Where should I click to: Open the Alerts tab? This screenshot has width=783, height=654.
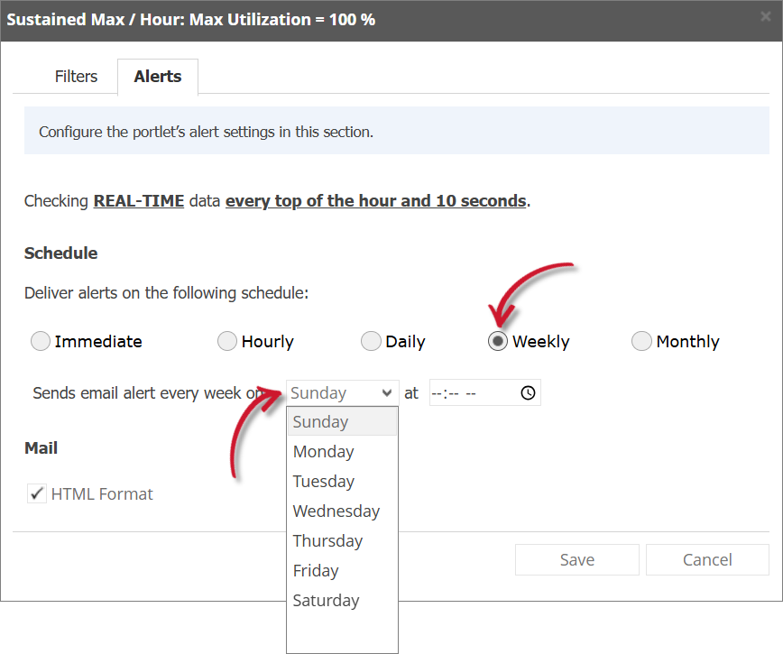(x=157, y=77)
